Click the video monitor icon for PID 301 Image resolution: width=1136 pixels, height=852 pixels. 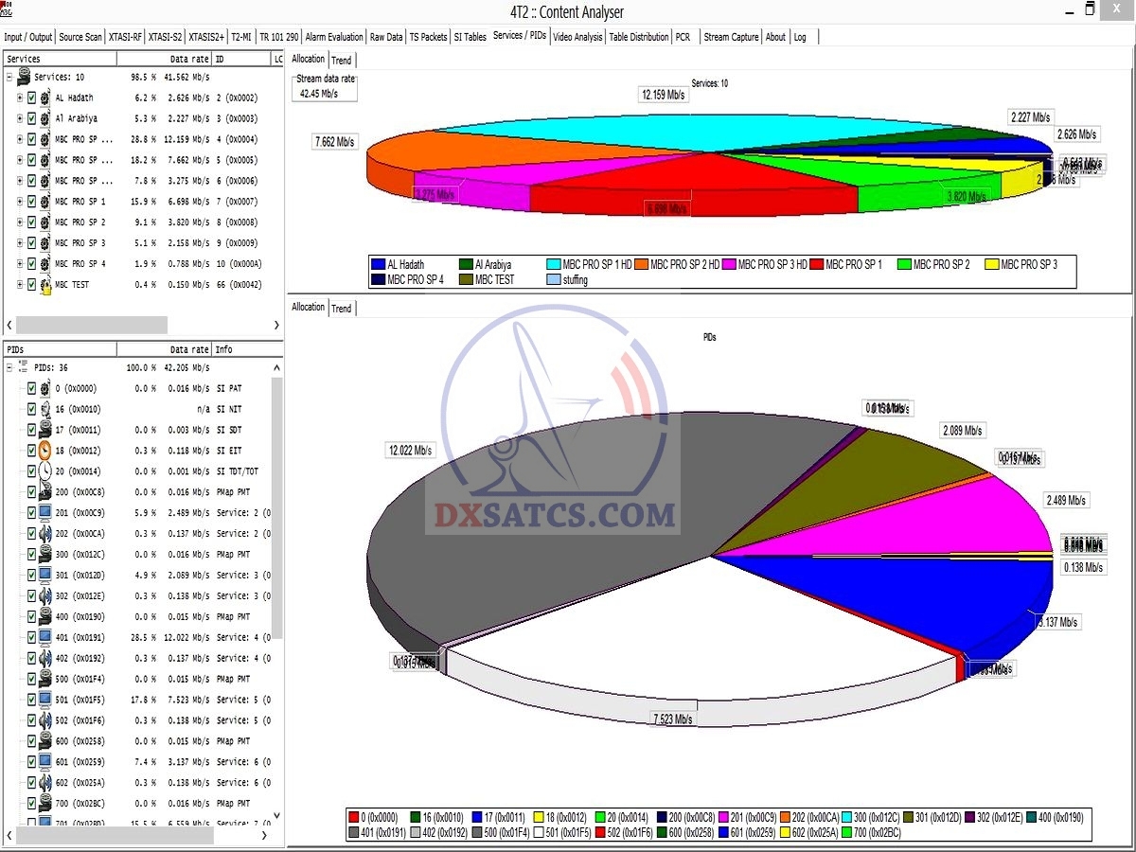44,575
